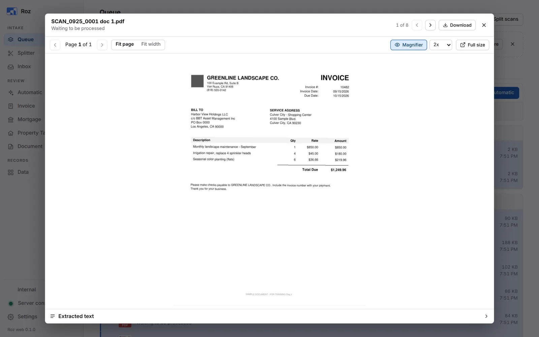Open Automatic review in the sidebar
Image resolution: width=539 pixels, height=337 pixels.
[30, 92]
